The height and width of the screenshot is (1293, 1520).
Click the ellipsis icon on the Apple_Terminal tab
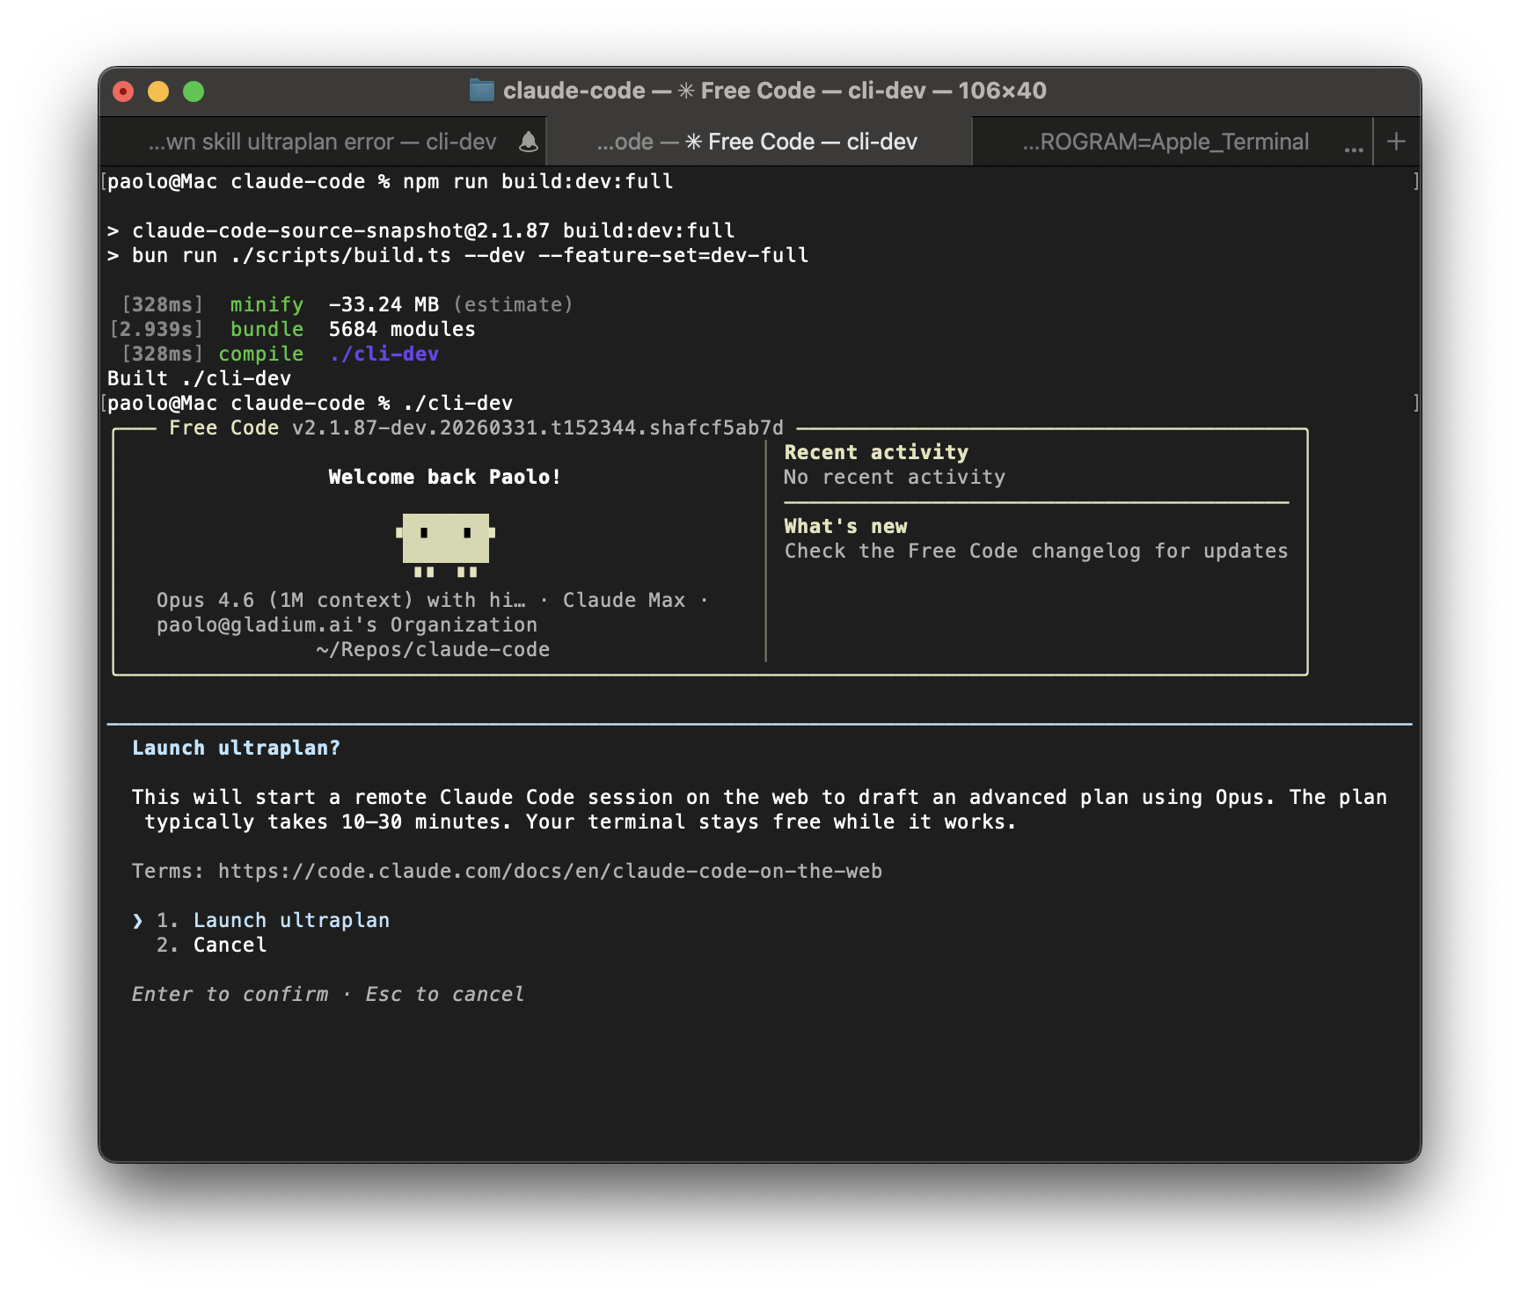1352,148
